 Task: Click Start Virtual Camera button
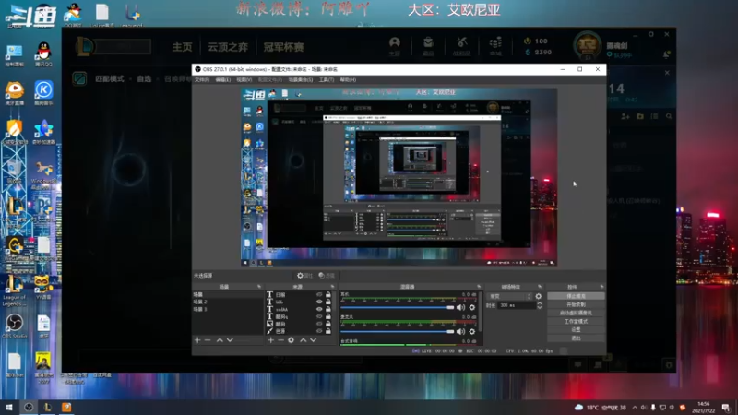pos(576,313)
